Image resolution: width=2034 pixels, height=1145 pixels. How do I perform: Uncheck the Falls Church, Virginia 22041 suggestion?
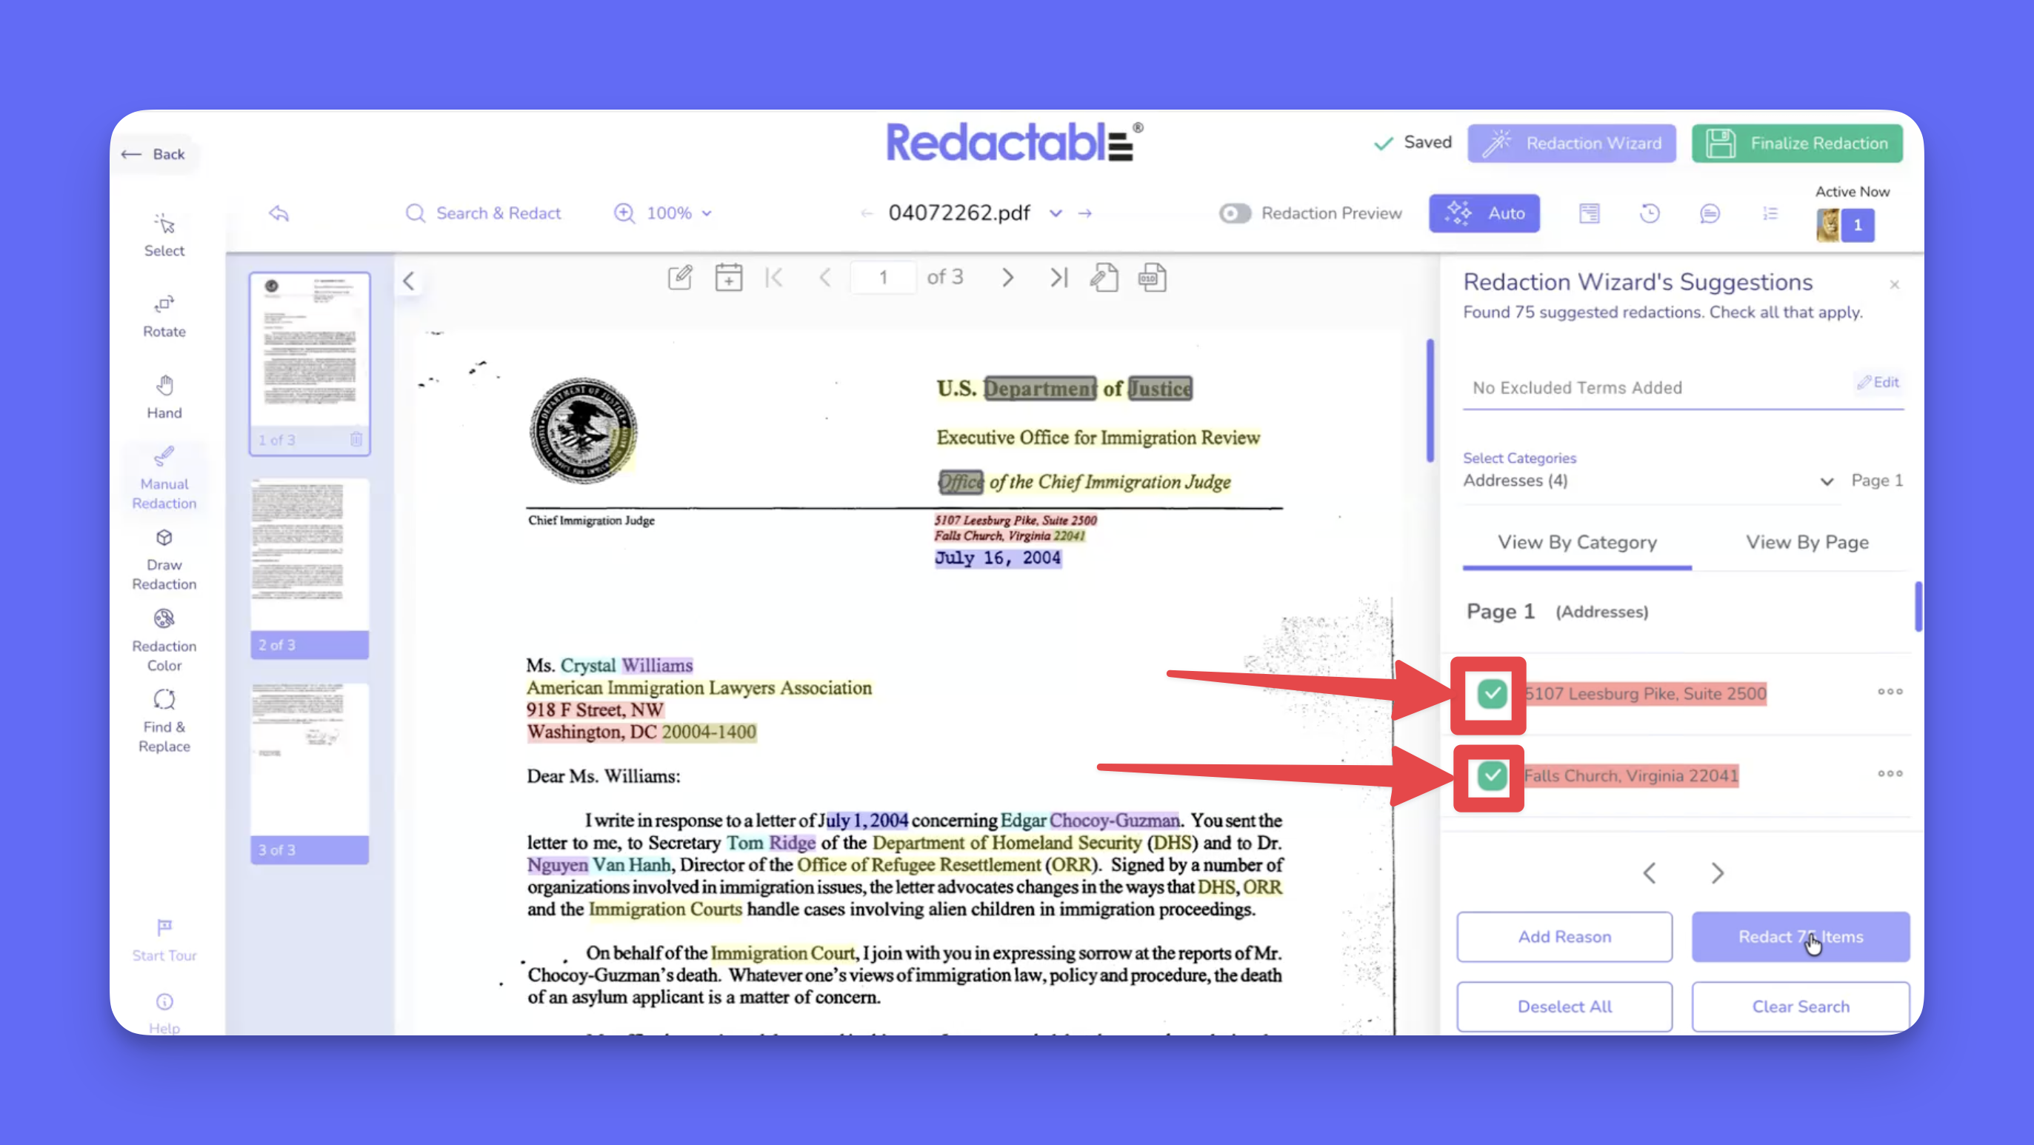pos(1492,775)
